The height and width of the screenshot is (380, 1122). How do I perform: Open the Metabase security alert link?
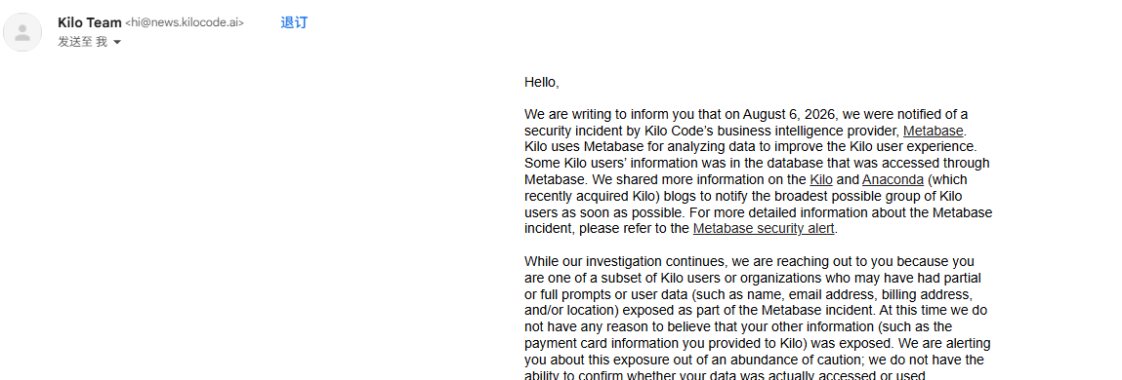764,229
